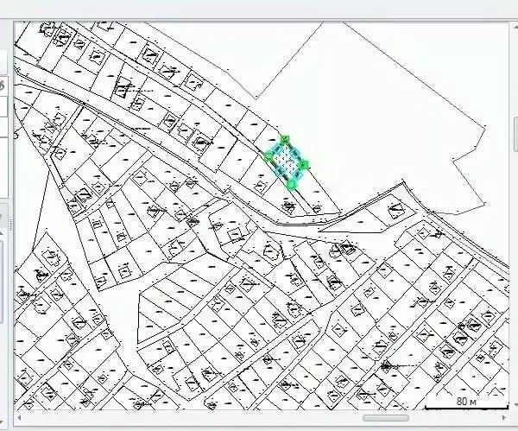Click the down arrow of vertical scrollbar
Viewport: 518px width, 431px height.
click(x=515, y=404)
